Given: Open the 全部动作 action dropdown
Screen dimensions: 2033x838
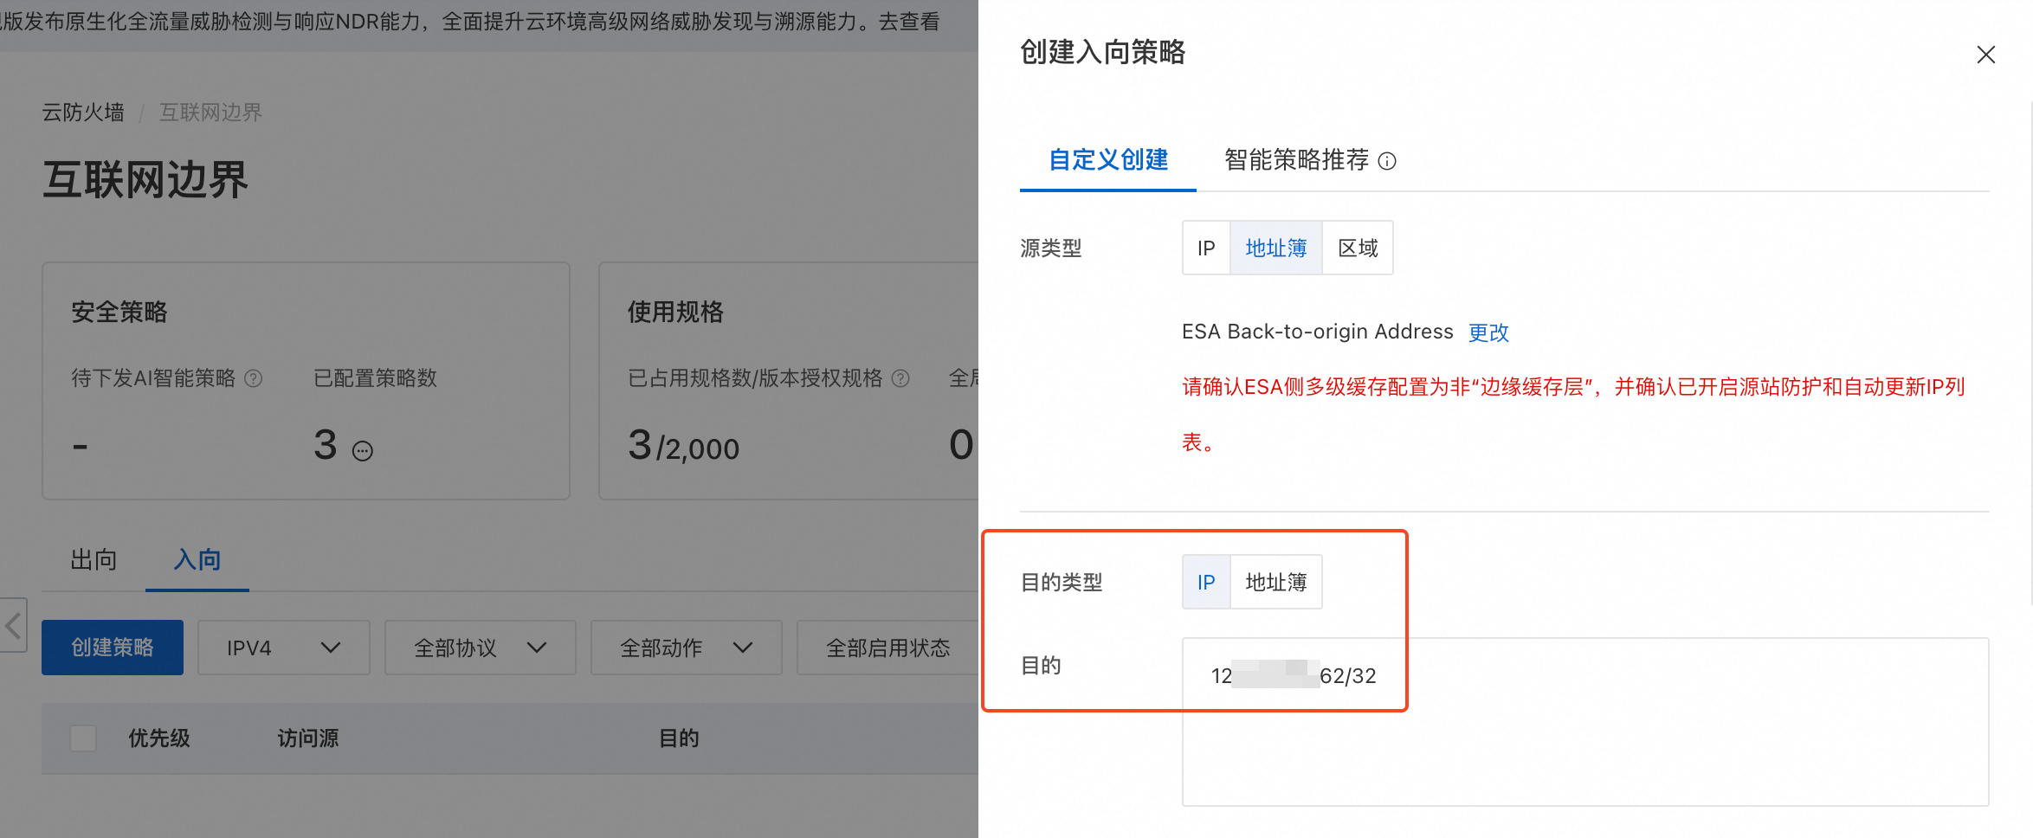Looking at the screenshot, I should (686, 648).
